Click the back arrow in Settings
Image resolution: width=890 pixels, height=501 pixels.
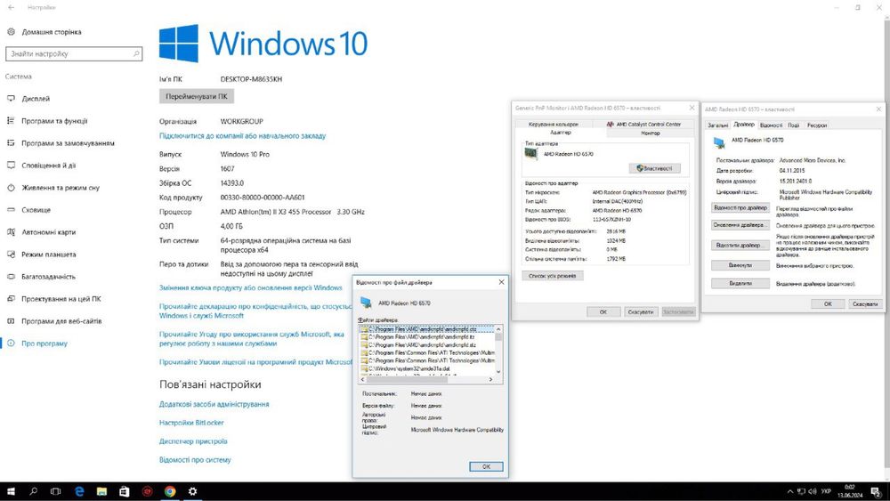[11, 7]
